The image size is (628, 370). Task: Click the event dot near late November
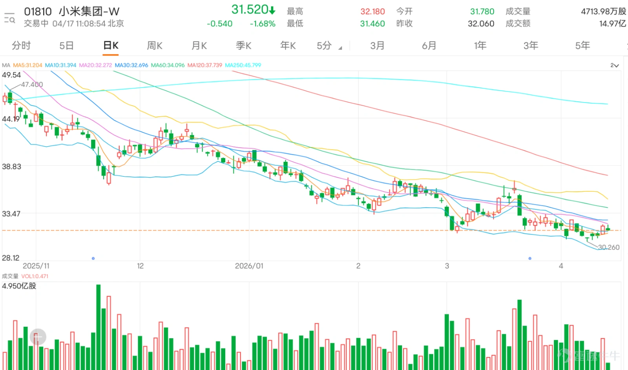click(x=93, y=258)
